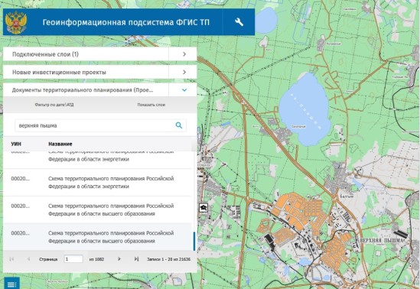Select the last row about высшего образования
The image size is (420, 289).
click(98, 237)
